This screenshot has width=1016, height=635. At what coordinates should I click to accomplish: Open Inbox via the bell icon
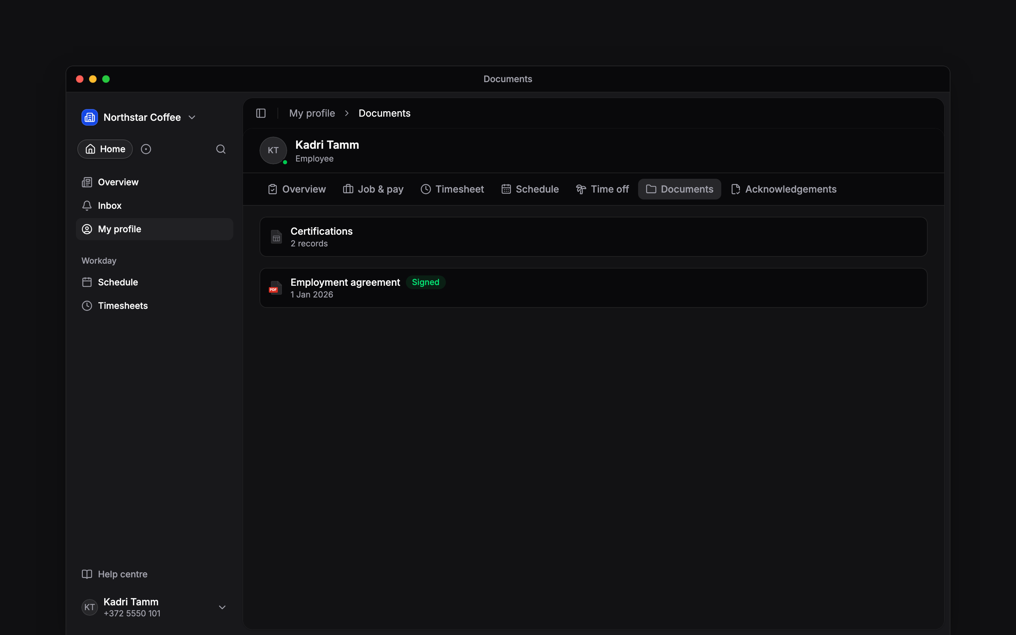tap(87, 206)
